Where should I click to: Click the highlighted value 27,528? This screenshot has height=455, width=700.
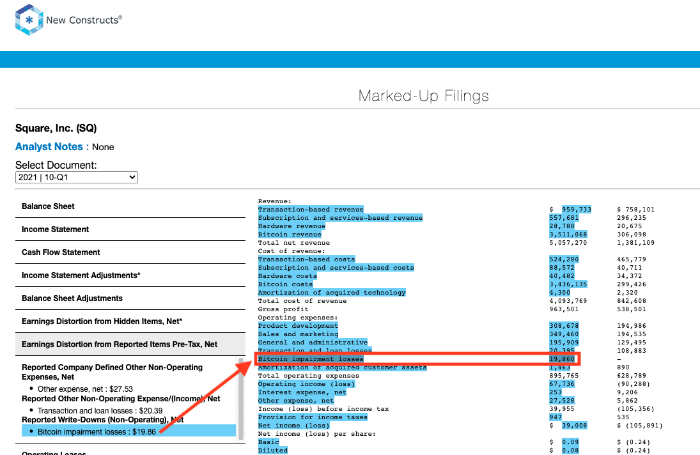coord(562,401)
